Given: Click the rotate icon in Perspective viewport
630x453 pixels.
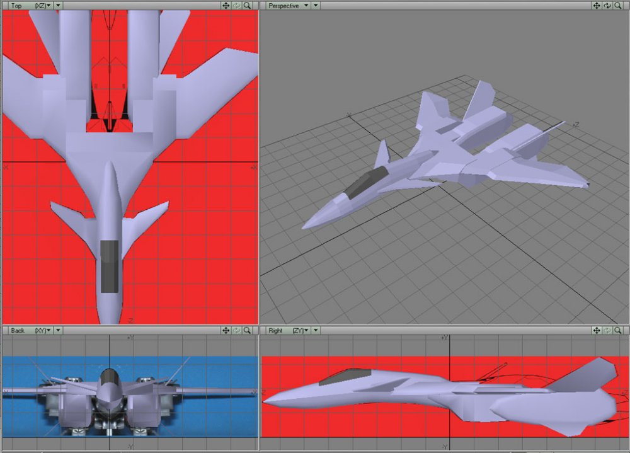Looking at the screenshot, I should (x=607, y=5).
